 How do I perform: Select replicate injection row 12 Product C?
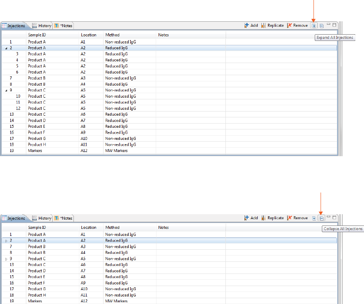click(169, 109)
